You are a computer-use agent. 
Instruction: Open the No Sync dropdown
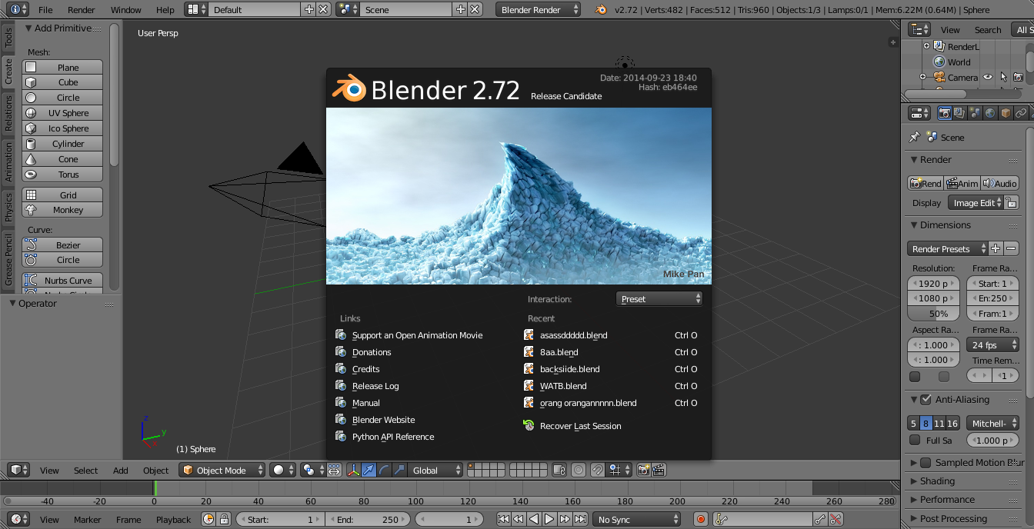(637, 519)
